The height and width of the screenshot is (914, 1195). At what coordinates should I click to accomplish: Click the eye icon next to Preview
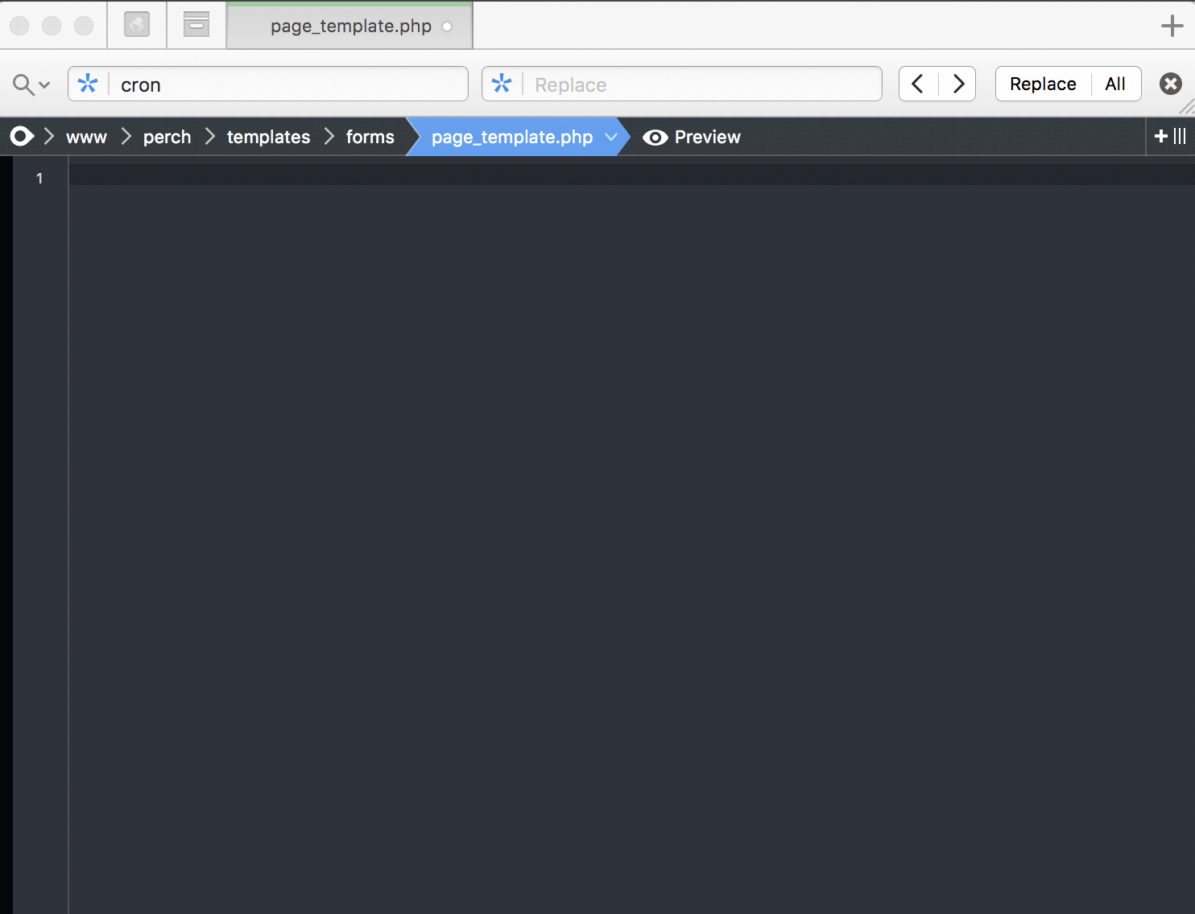pyautogui.click(x=655, y=137)
